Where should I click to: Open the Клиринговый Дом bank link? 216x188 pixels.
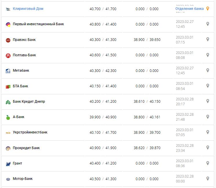coord(28,9)
